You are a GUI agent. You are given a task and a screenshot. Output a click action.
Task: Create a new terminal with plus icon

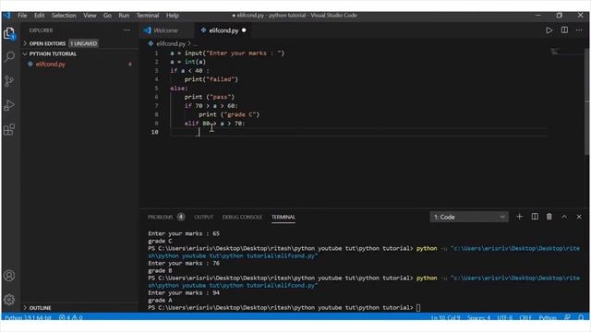pyautogui.click(x=519, y=217)
